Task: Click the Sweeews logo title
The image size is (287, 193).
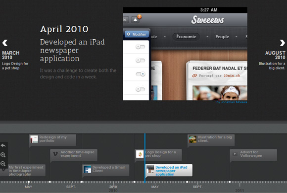Action: click(x=207, y=20)
